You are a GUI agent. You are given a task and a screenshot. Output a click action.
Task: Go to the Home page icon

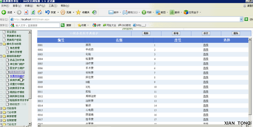40,12
